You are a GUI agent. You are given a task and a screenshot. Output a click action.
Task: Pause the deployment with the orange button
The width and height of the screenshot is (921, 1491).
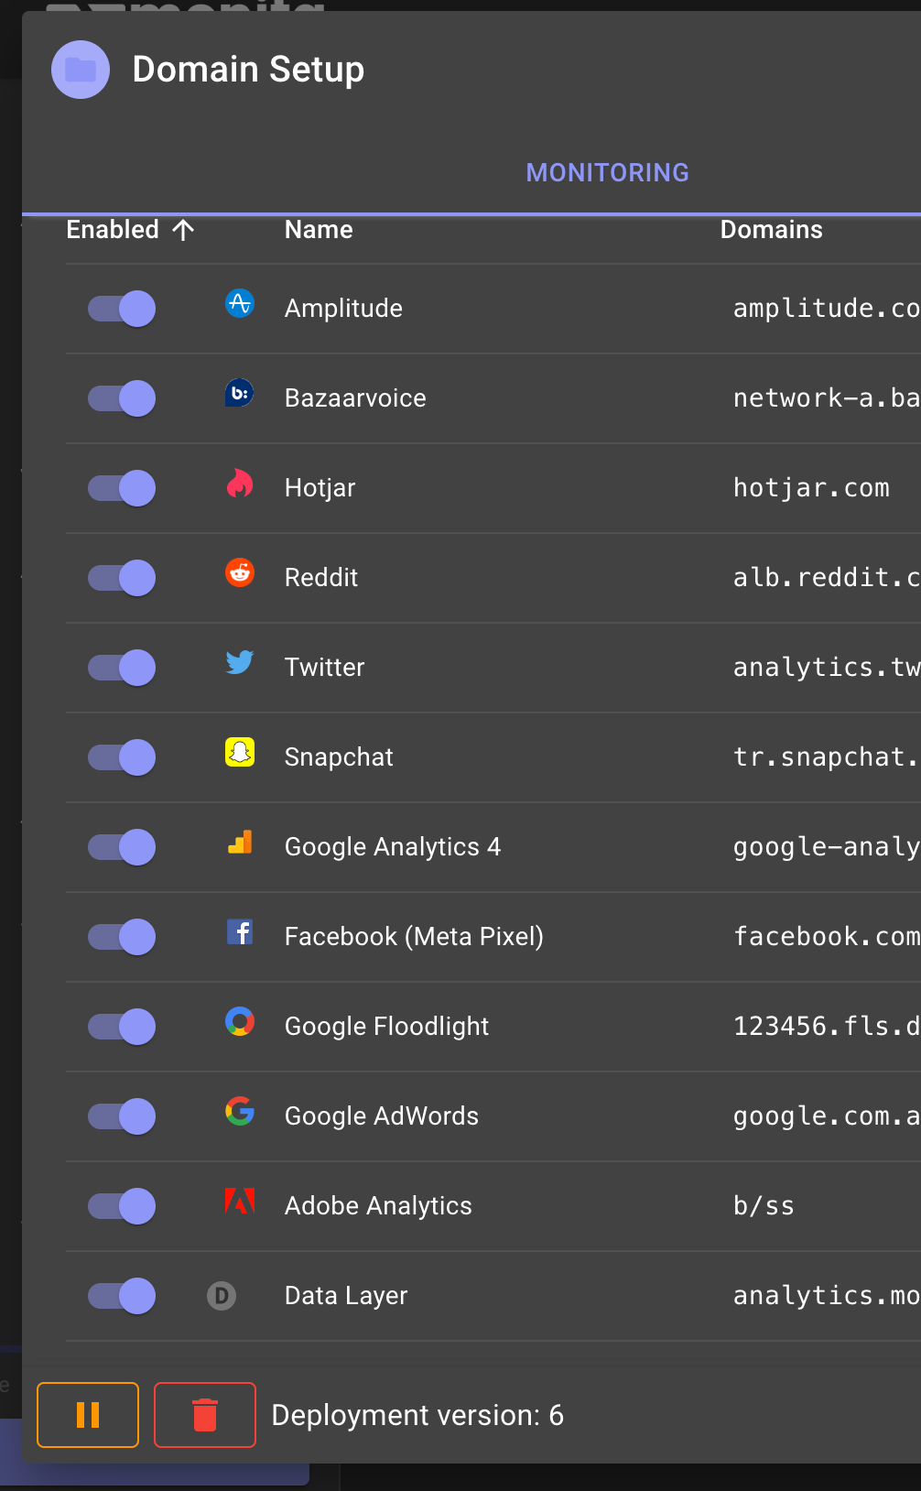88,1415
